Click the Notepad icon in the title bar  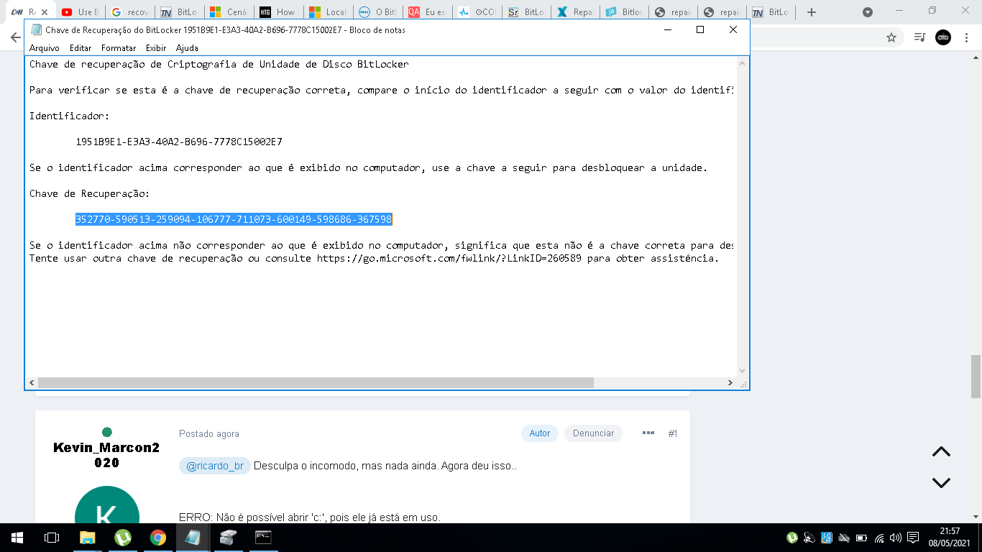pyautogui.click(x=36, y=30)
